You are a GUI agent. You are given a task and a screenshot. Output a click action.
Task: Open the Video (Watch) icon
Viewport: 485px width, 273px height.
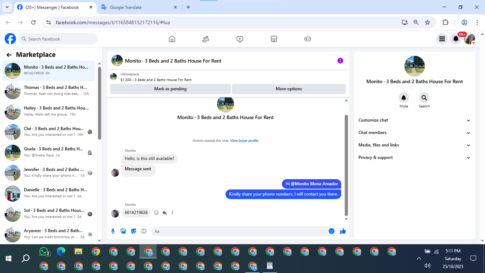tap(240, 39)
